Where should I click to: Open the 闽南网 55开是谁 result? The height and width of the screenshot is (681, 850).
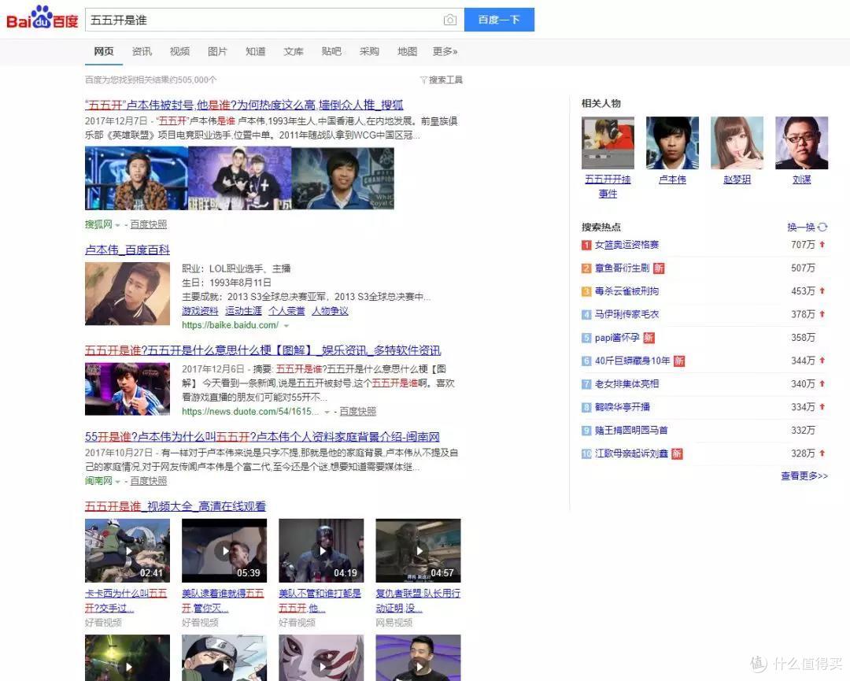[262, 436]
